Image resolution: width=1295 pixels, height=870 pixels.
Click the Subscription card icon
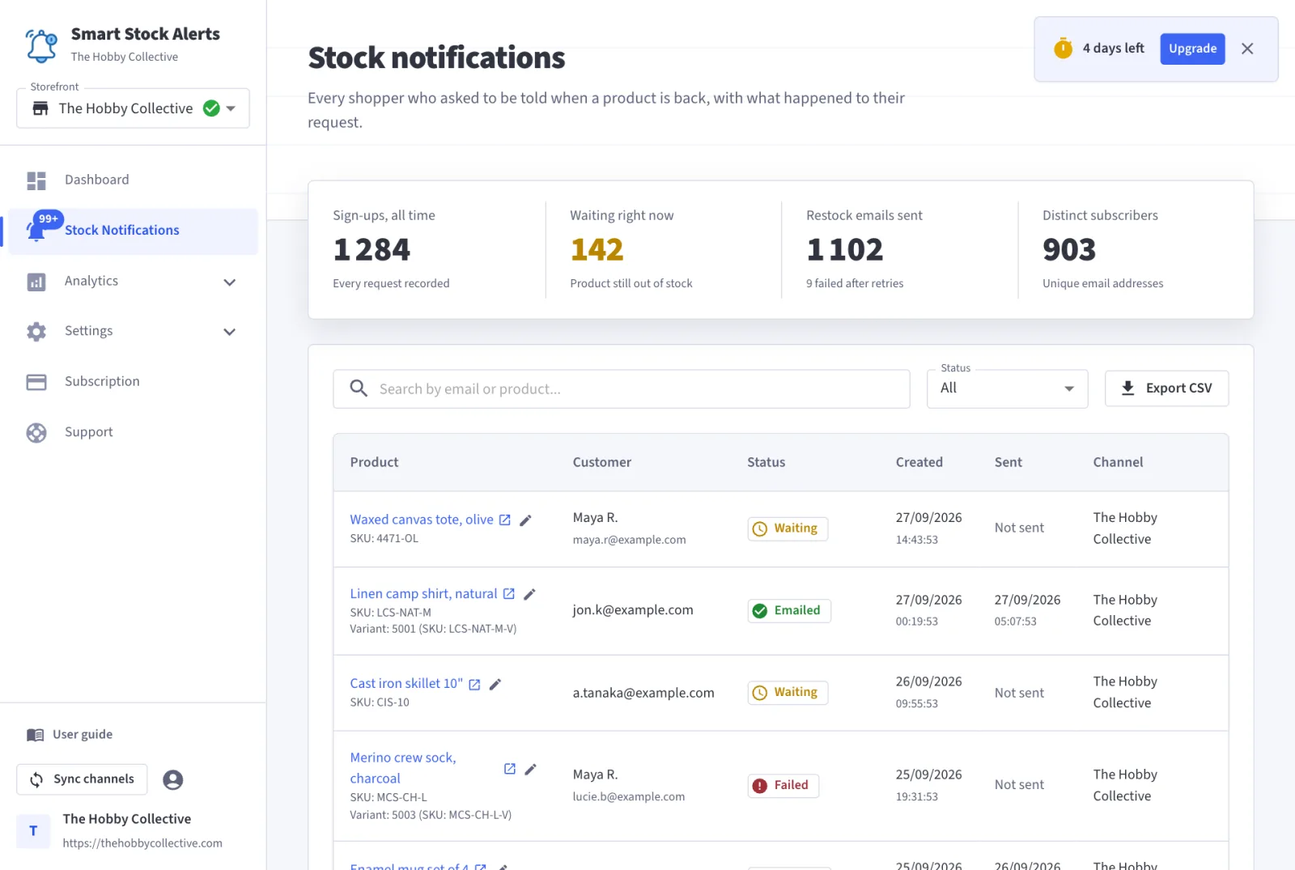(36, 382)
